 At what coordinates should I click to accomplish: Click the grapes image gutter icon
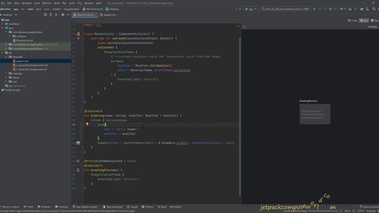78,143
